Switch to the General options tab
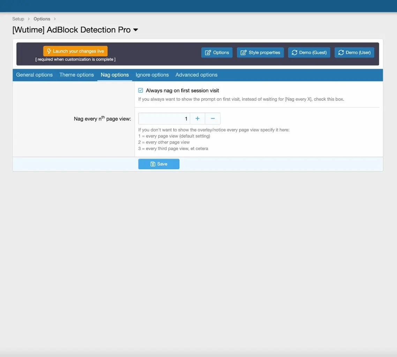The height and width of the screenshot is (357, 397). [34, 75]
